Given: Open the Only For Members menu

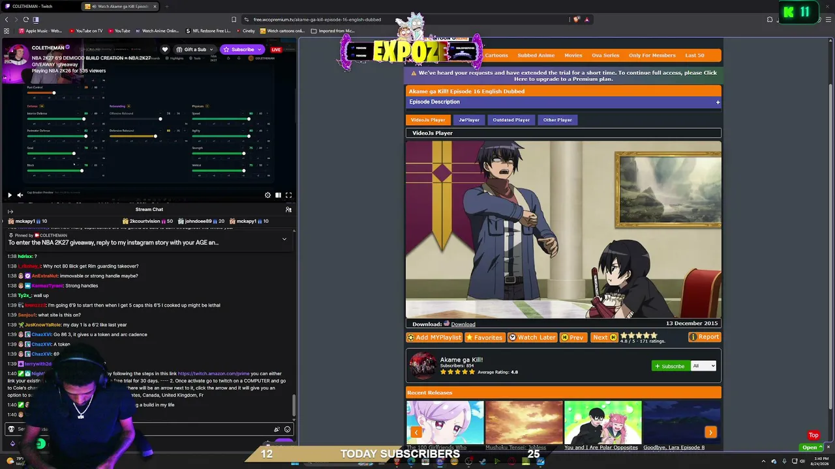Looking at the screenshot, I should coord(652,55).
